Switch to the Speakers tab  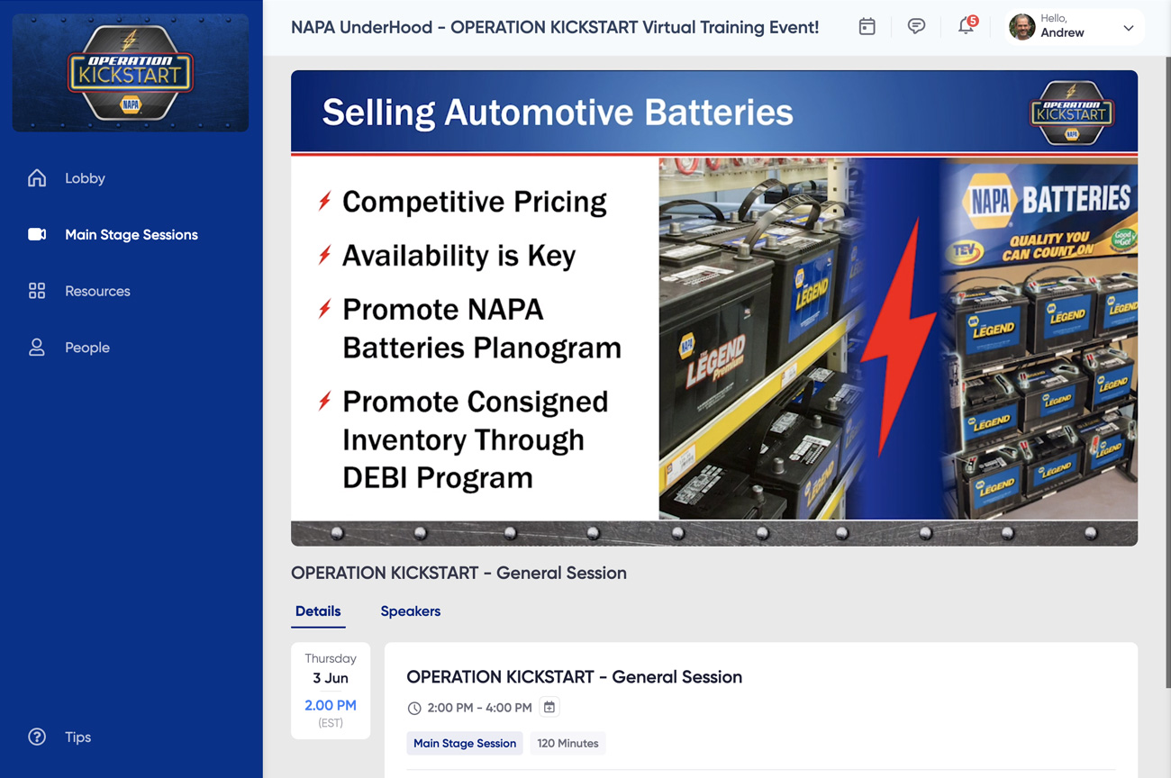click(410, 611)
